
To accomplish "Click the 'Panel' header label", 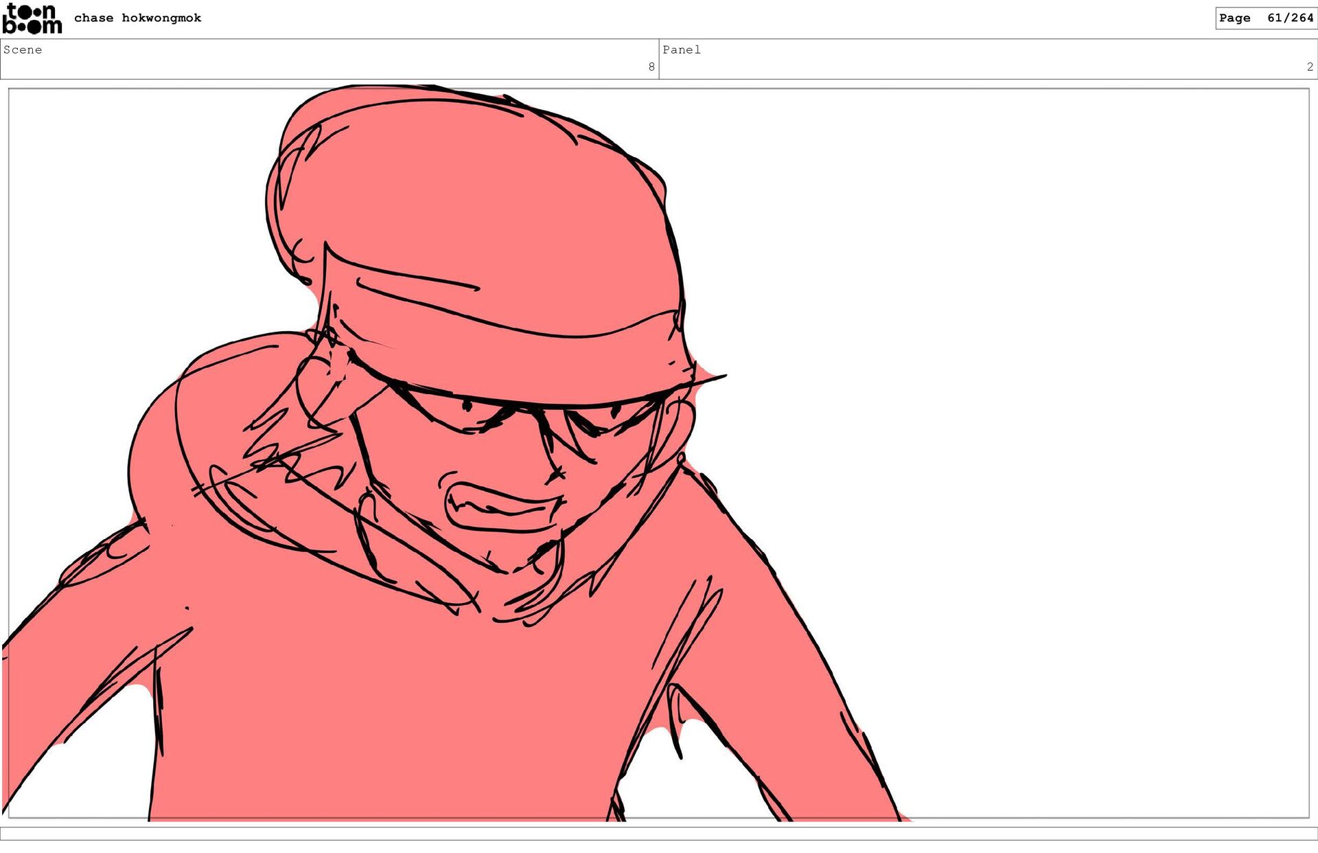I will 681,49.
